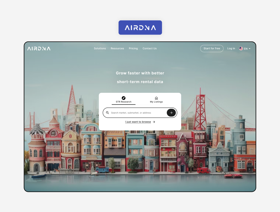Click the AirDNA logo in the navbar

click(39, 48)
